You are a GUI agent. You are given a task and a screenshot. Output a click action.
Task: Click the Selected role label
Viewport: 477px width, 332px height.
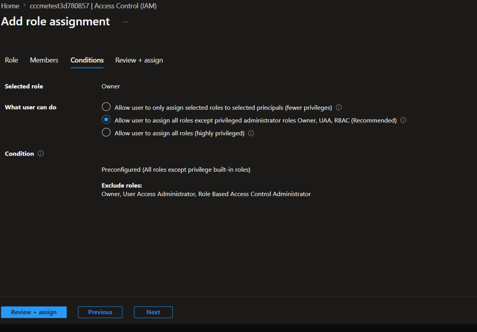(x=24, y=86)
